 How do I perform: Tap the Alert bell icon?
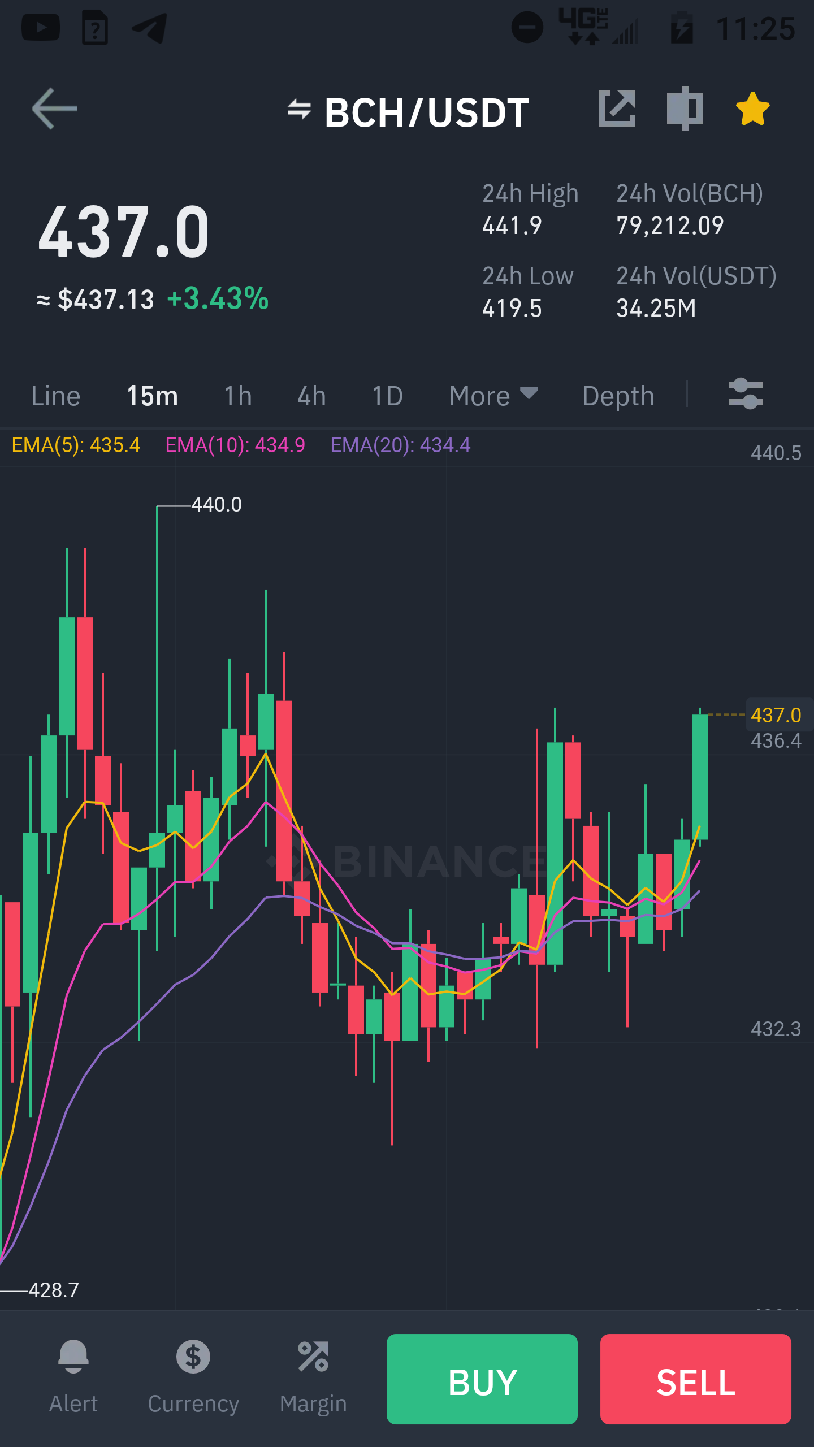tap(73, 1357)
